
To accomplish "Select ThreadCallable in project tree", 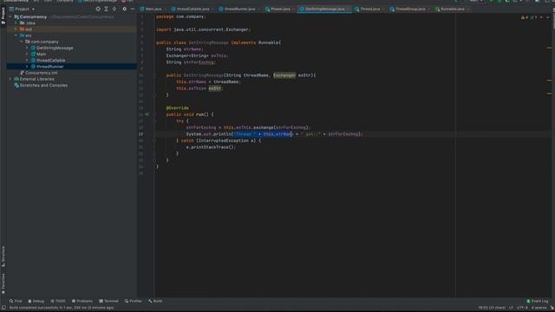I will point(50,61).
